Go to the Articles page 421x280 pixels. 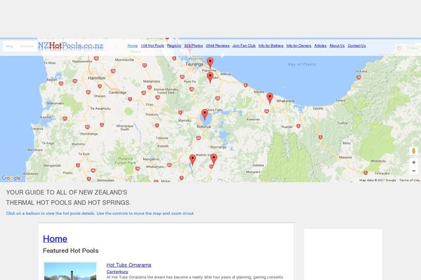[321, 45]
